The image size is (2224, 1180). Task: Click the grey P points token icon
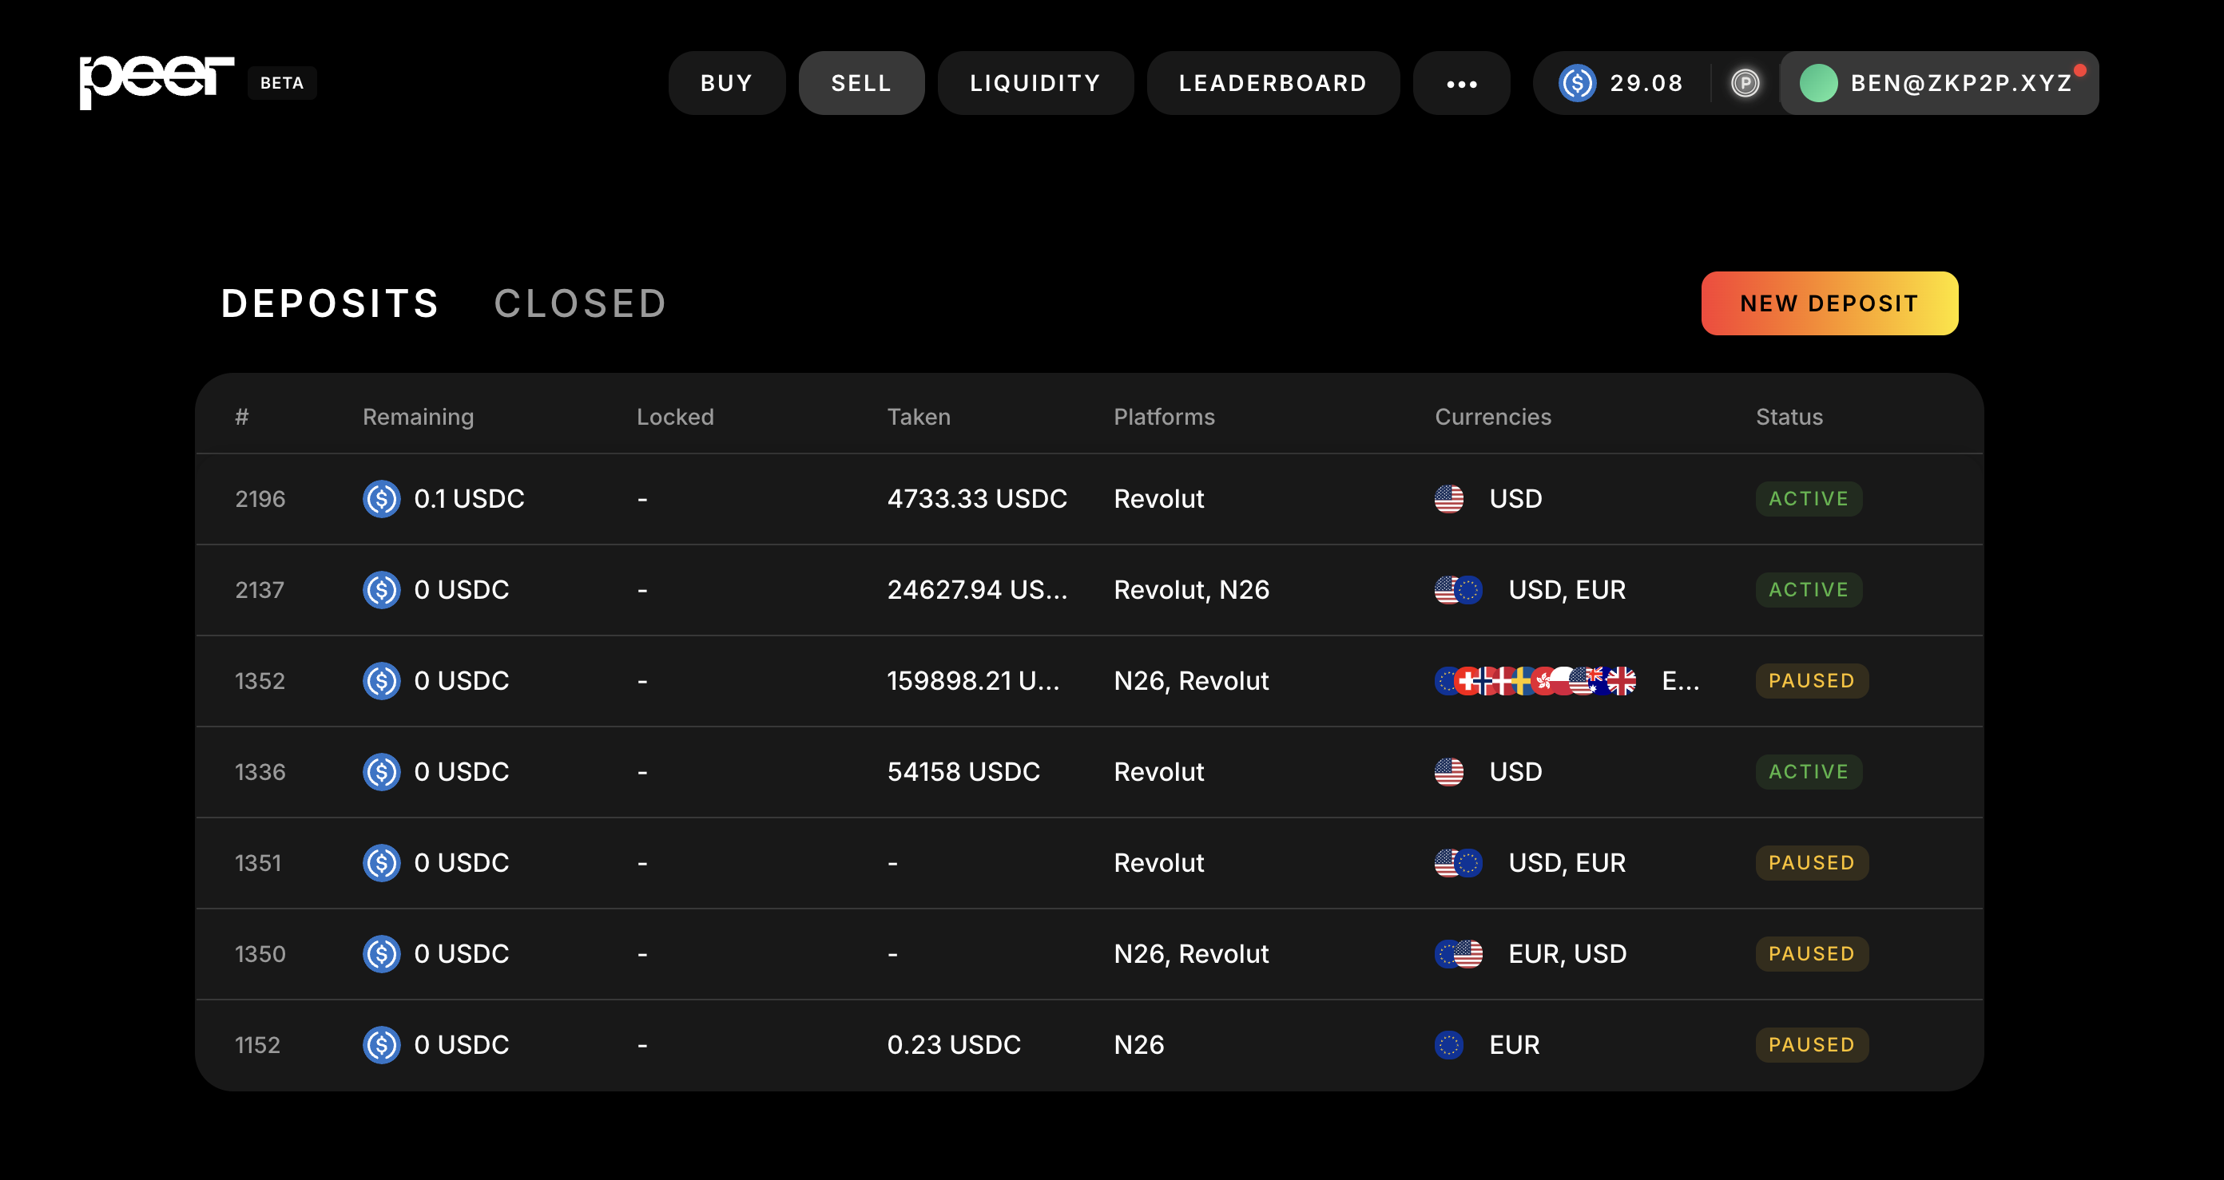pos(1745,84)
